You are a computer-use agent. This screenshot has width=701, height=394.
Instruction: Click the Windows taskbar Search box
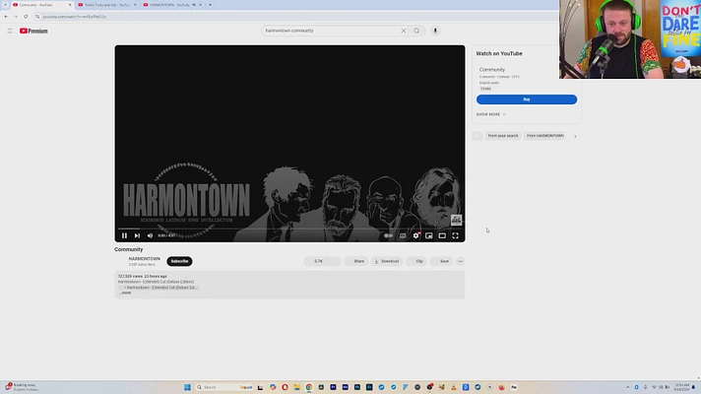click(224, 387)
